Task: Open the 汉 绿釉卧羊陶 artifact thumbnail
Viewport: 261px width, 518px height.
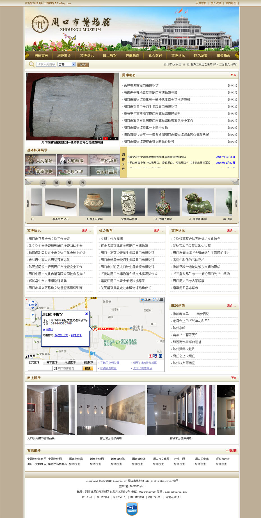Action: (x=198, y=202)
